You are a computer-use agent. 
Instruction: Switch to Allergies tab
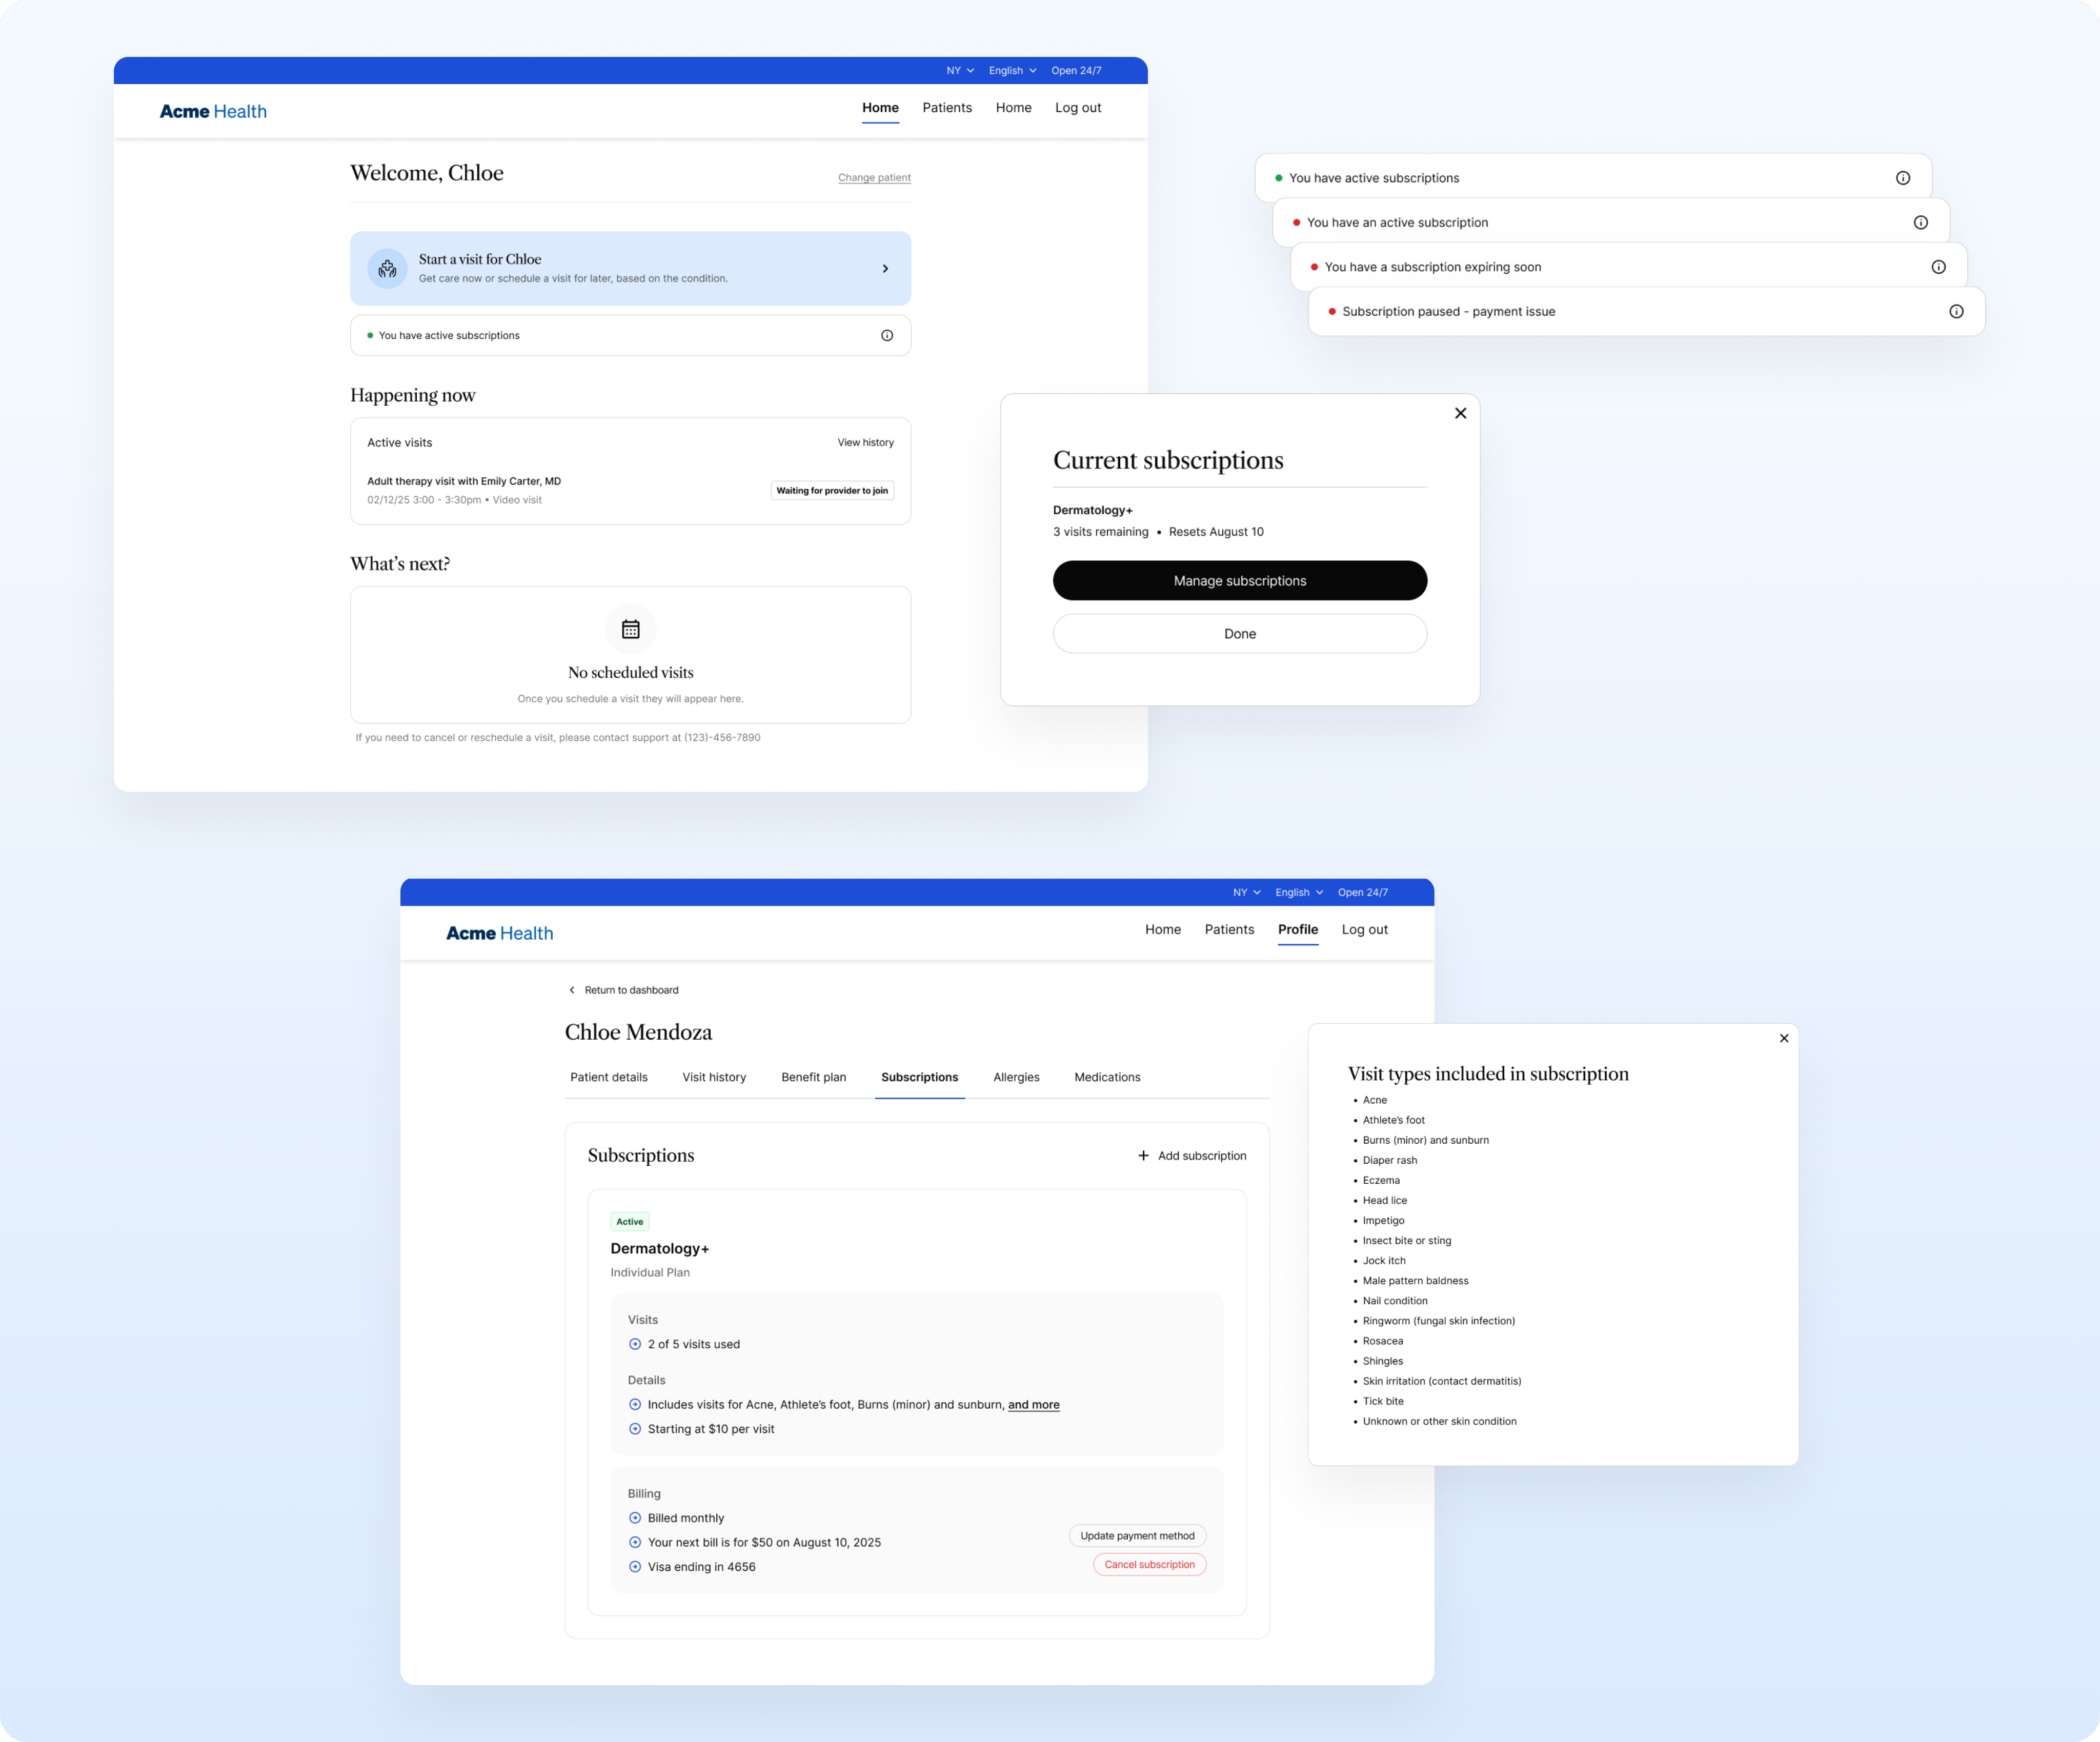pyautogui.click(x=1016, y=1077)
